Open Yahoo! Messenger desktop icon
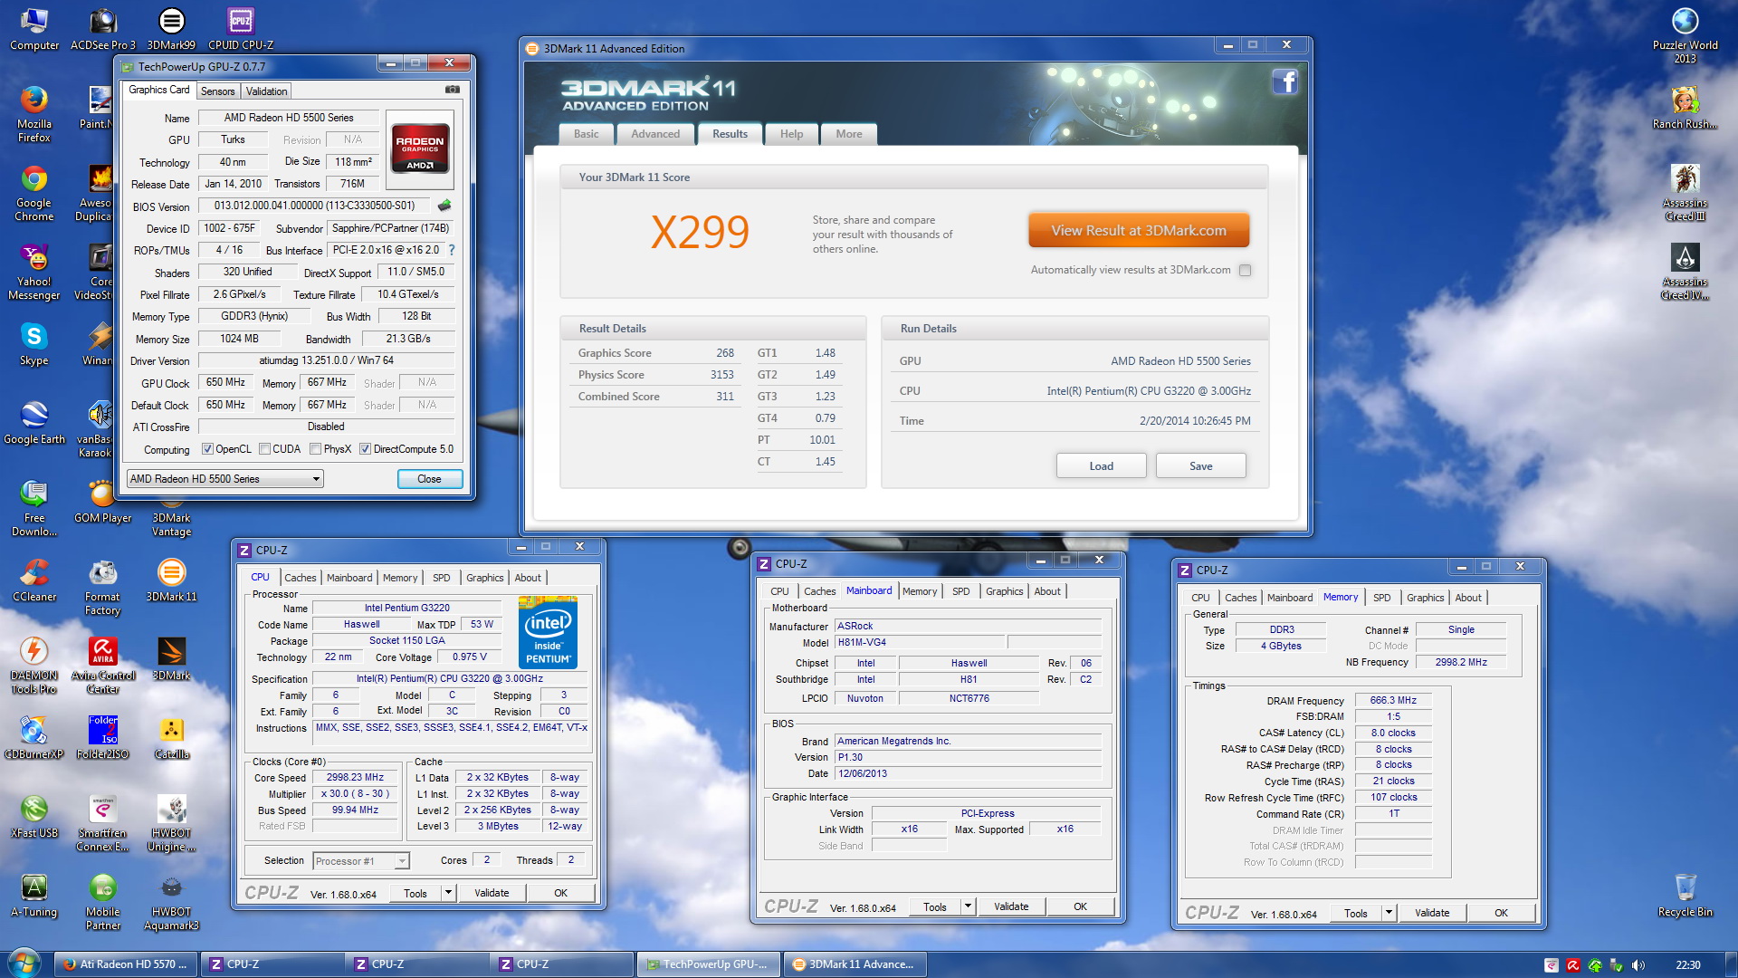 click(34, 272)
